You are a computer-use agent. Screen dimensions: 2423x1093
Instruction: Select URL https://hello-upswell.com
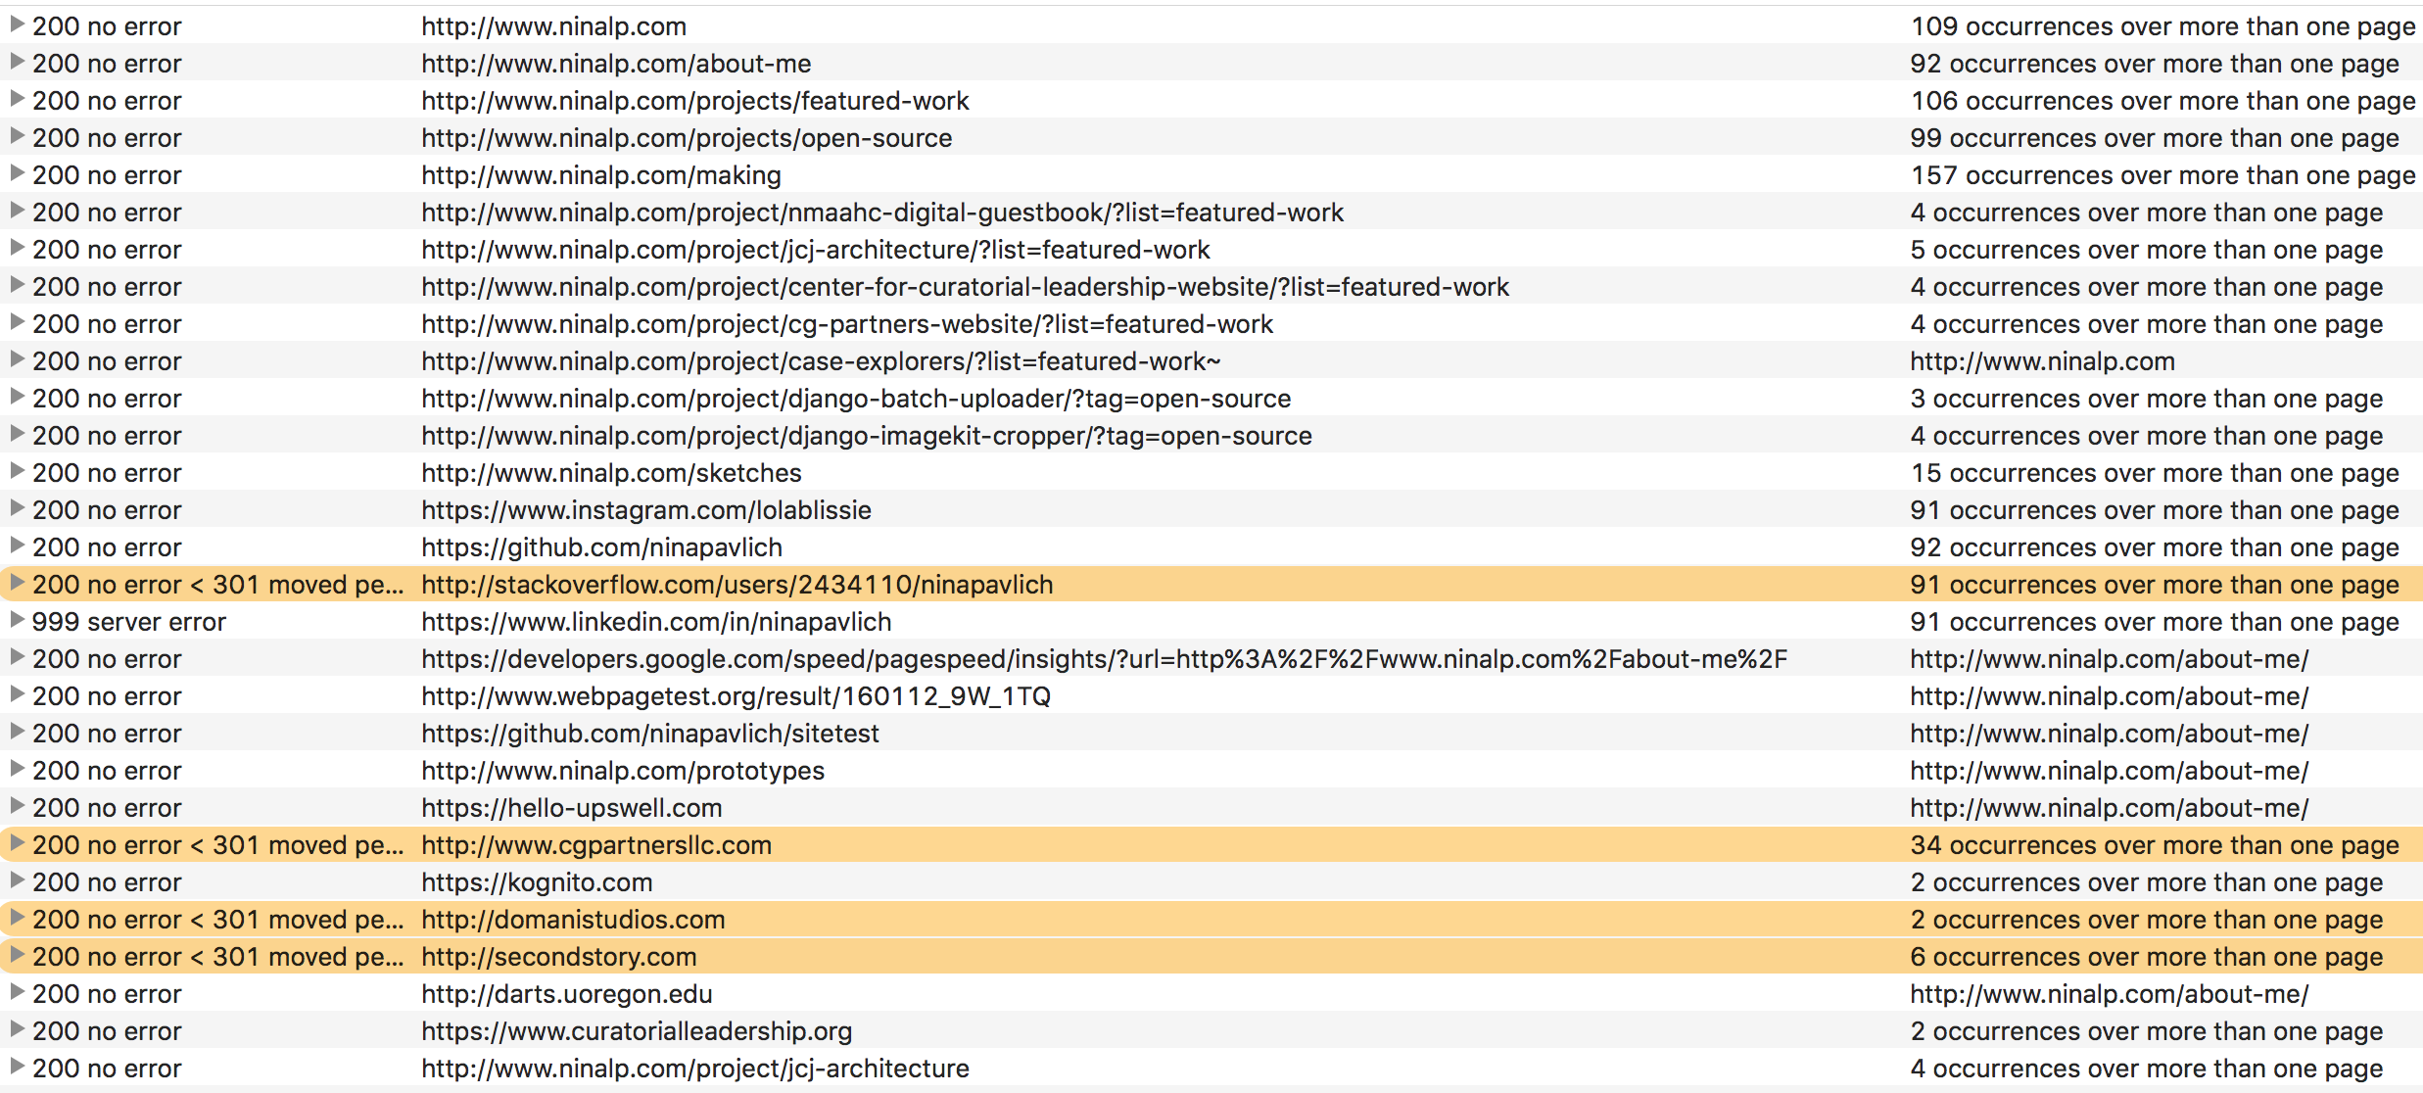572,808
